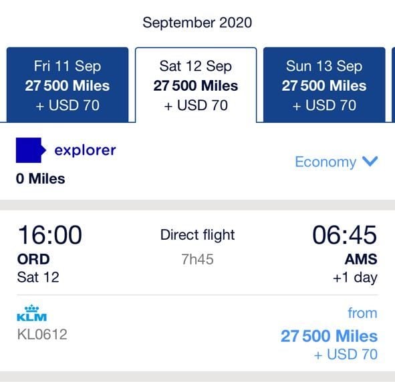Click the explorer membership level text
This screenshot has width=395, height=382.
click(x=85, y=150)
